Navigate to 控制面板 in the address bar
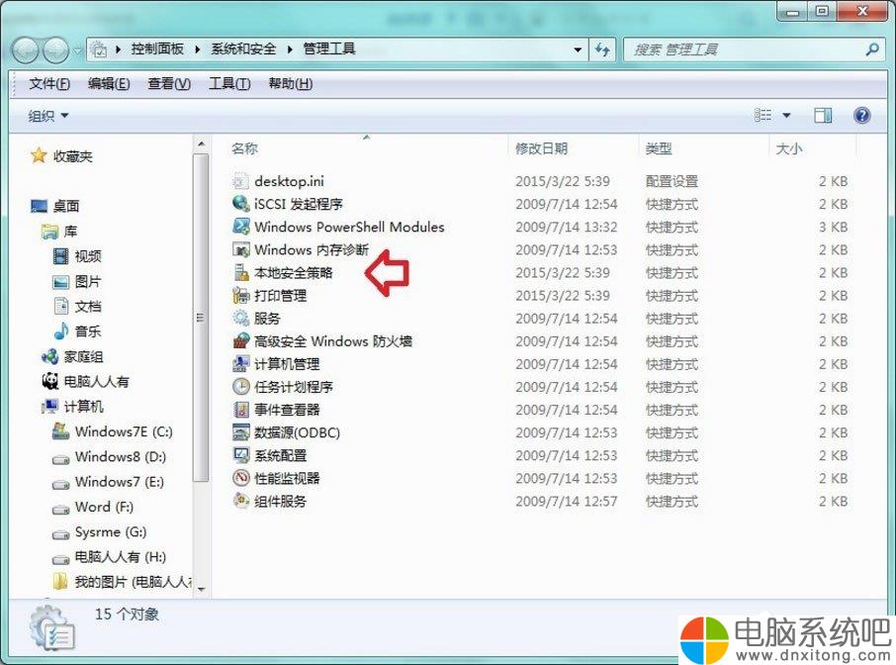This screenshot has width=896, height=665. click(157, 49)
